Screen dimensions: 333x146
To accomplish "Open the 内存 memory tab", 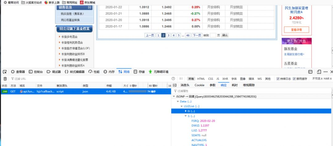I will point(109,72).
